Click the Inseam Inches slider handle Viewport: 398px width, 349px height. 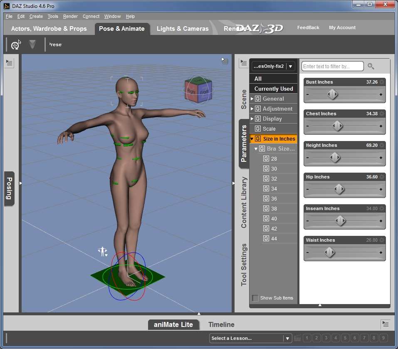pyautogui.click(x=340, y=221)
